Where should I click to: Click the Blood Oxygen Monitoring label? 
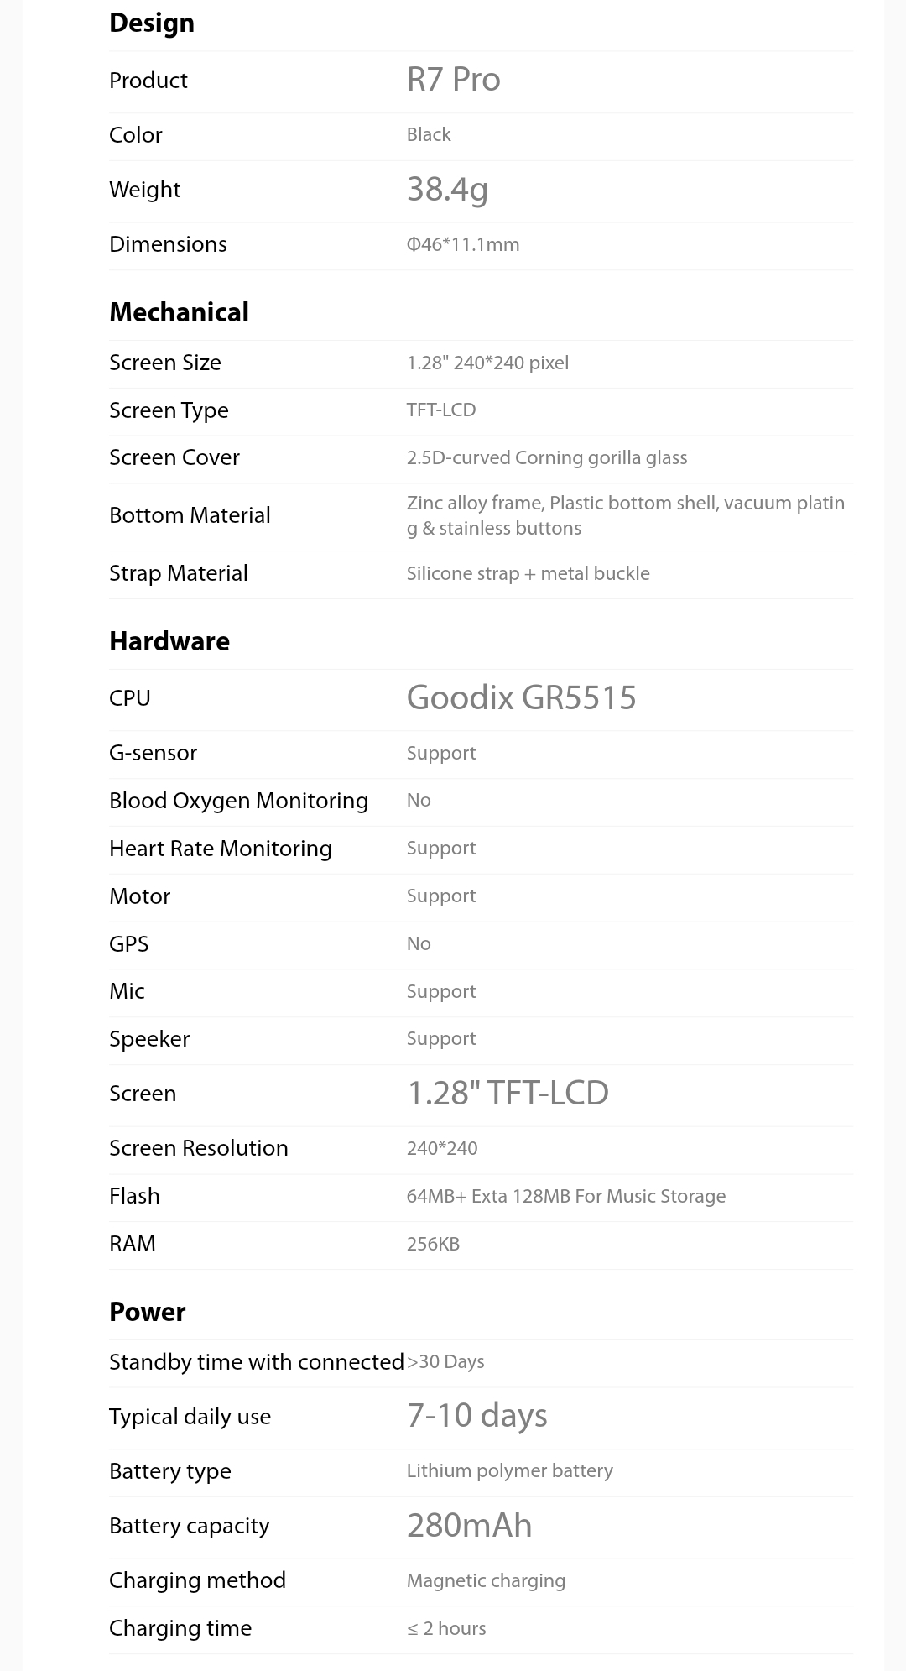coord(238,801)
